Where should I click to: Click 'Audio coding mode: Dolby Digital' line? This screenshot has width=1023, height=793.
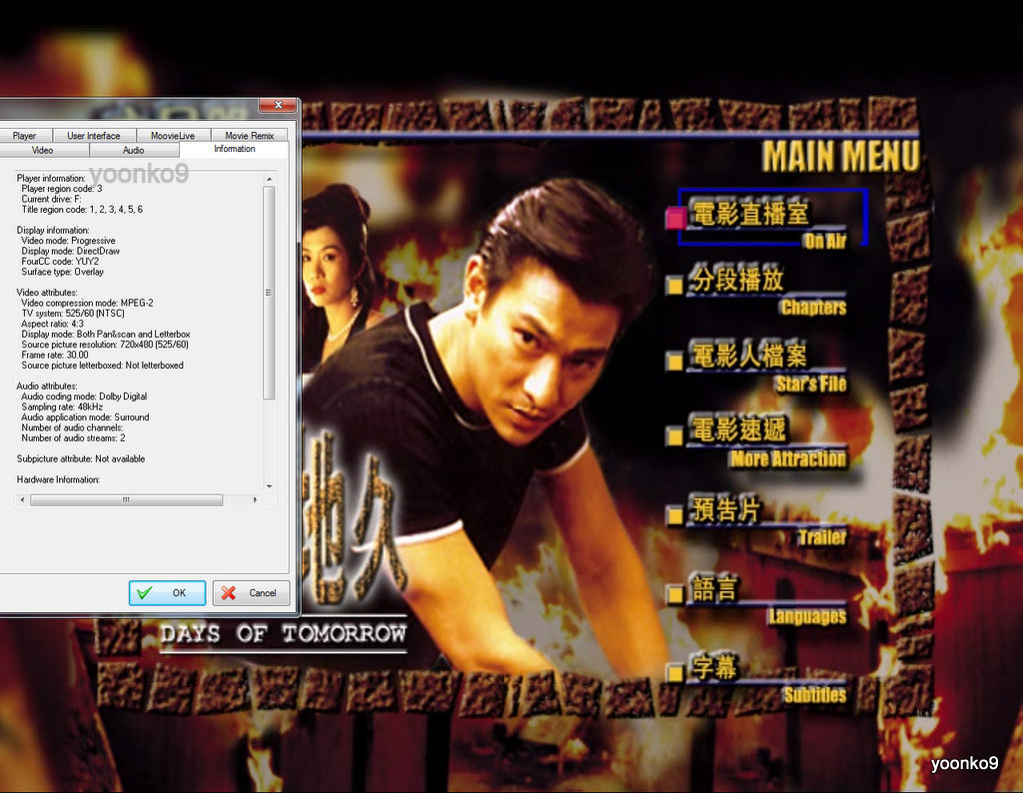point(84,396)
